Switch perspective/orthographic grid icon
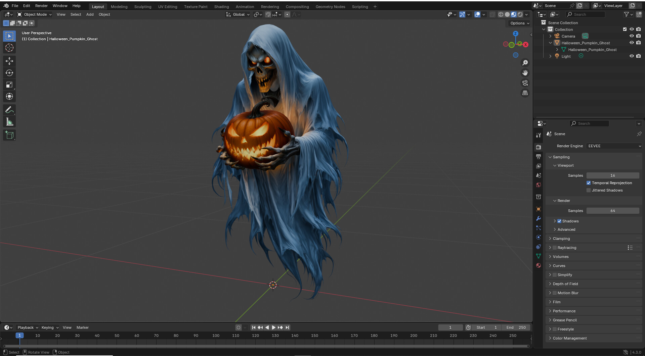This screenshot has width=645, height=356. point(525,93)
